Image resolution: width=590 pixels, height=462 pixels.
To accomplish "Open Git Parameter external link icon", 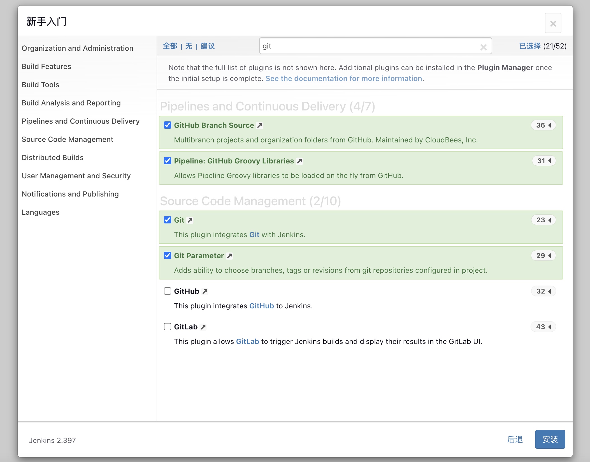I will pyautogui.click(x=229, y=256).
